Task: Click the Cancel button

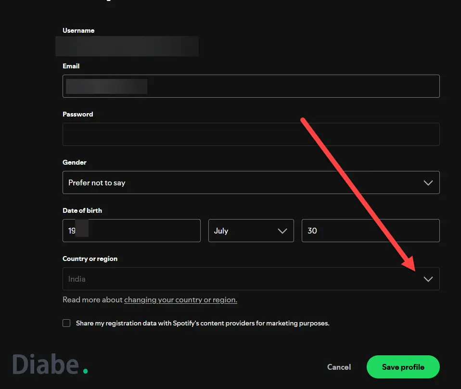Action: coord(339,367)
